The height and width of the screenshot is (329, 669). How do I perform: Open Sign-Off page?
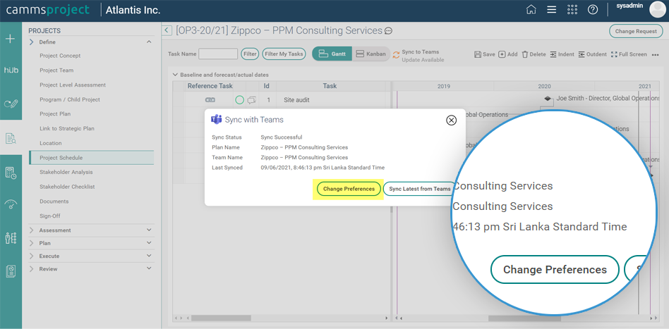[x=50, y=216]
